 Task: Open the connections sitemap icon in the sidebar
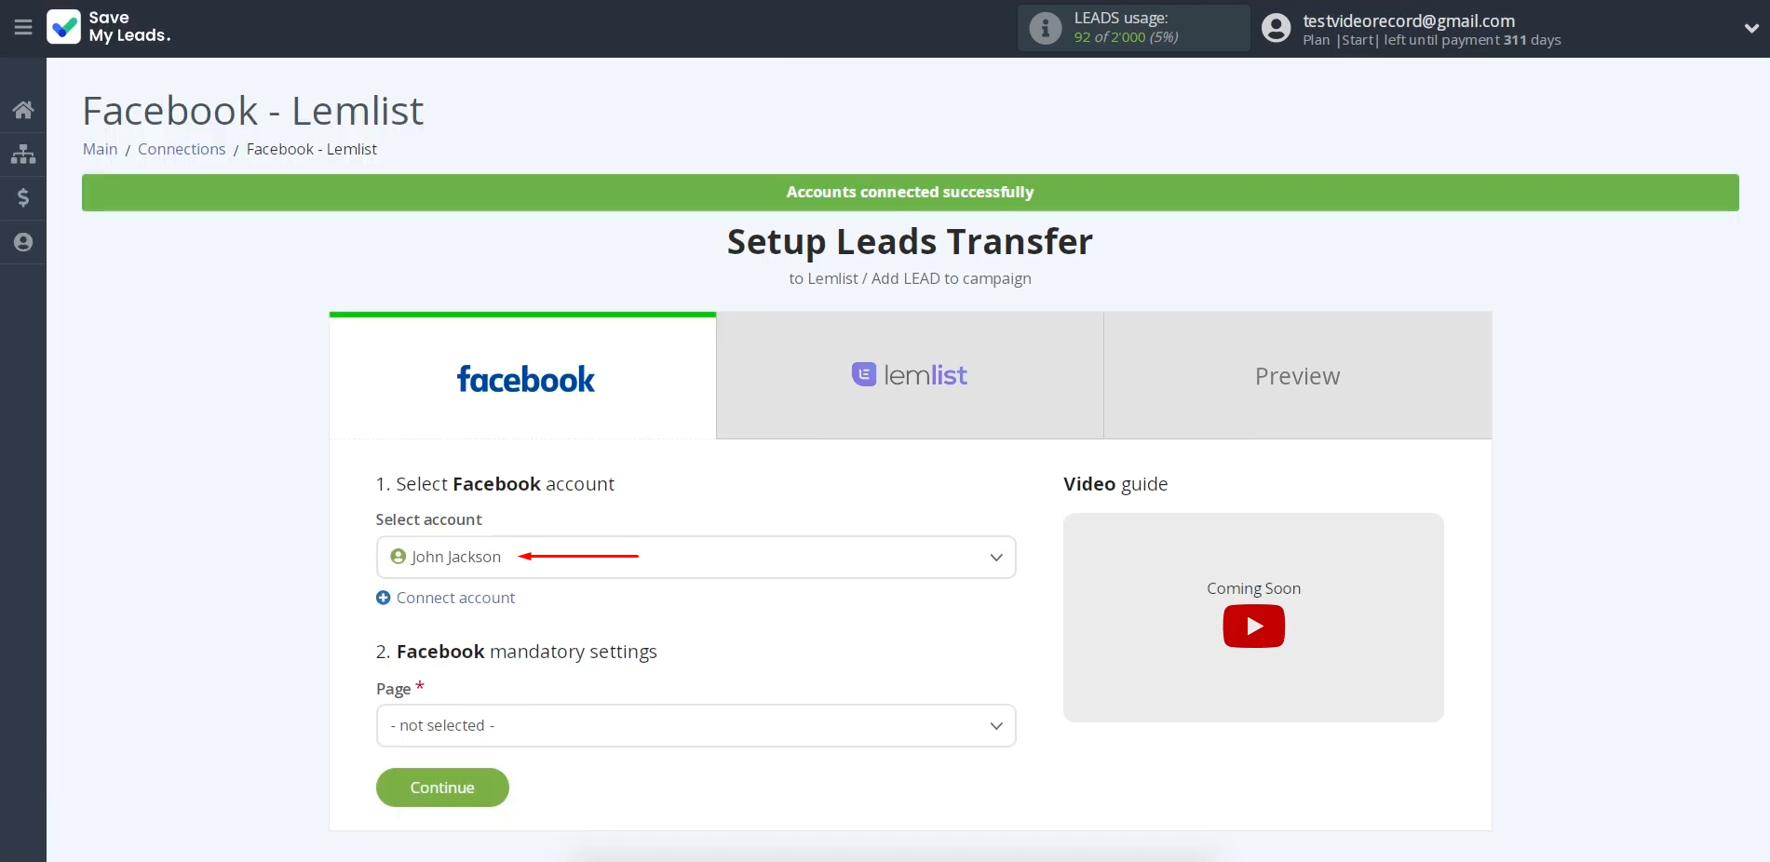pyautogui.click(x=23, y=155)
